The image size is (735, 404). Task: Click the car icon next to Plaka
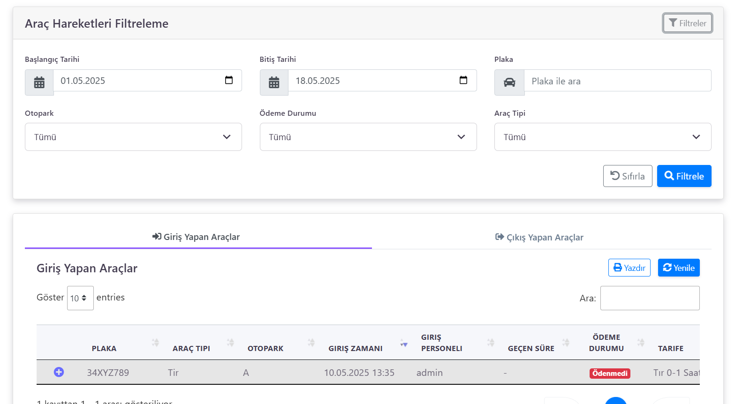509,82
